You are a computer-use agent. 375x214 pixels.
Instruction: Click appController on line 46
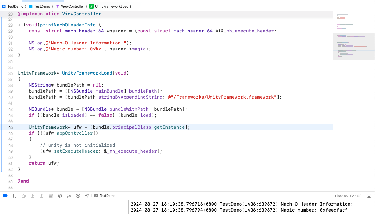(x=75, y=133)
